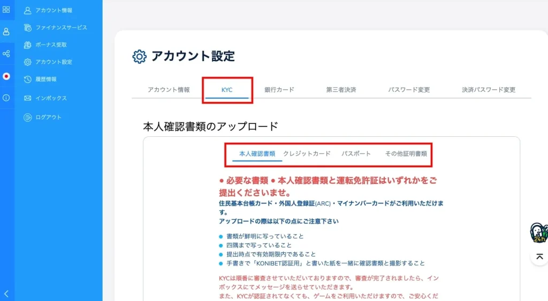
Task: Click the coins icon beside ファイナンスサービス
Action: pyautogui.click(x=28, y=28)
